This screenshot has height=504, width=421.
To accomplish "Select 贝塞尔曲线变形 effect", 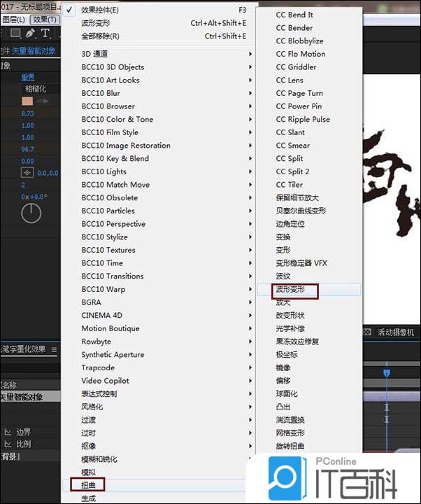I will click(309, 211).
